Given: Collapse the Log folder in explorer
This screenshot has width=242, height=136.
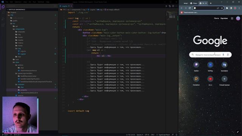Looking at the screenshot, I should tap(19, 48).
